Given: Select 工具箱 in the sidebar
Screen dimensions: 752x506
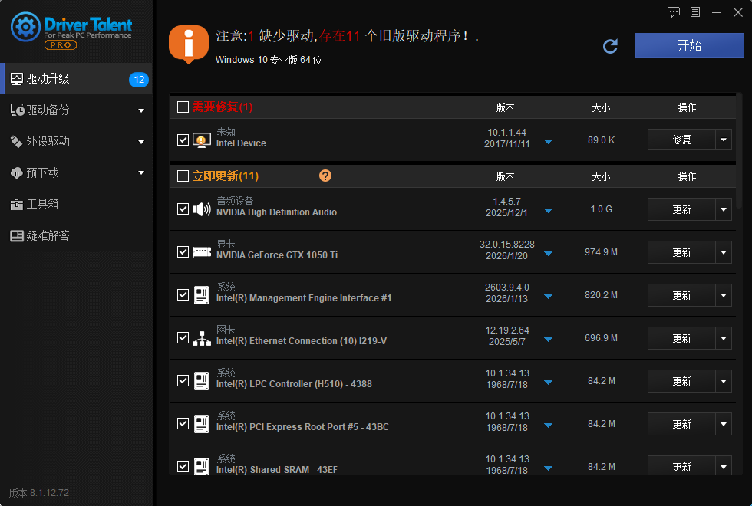Looking at the screenshot, I should (77, 205).
